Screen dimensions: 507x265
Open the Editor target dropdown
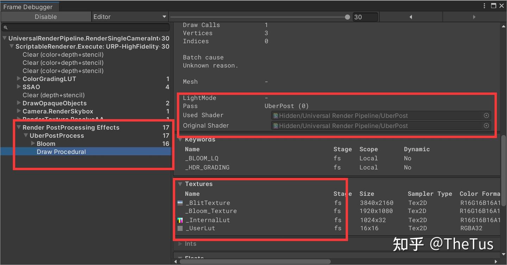click(130, 17)
